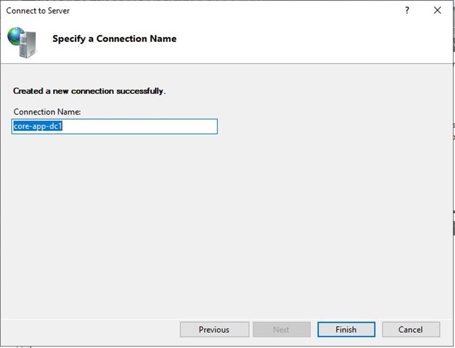Viewport: 455px width, 348px height.
Task: Click the globe and server header icon
Action: (22, 42)
